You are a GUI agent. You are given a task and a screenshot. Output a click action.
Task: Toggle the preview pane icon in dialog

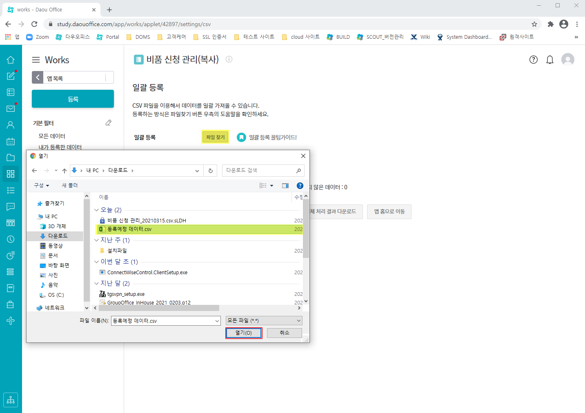(x=285, y=186)
